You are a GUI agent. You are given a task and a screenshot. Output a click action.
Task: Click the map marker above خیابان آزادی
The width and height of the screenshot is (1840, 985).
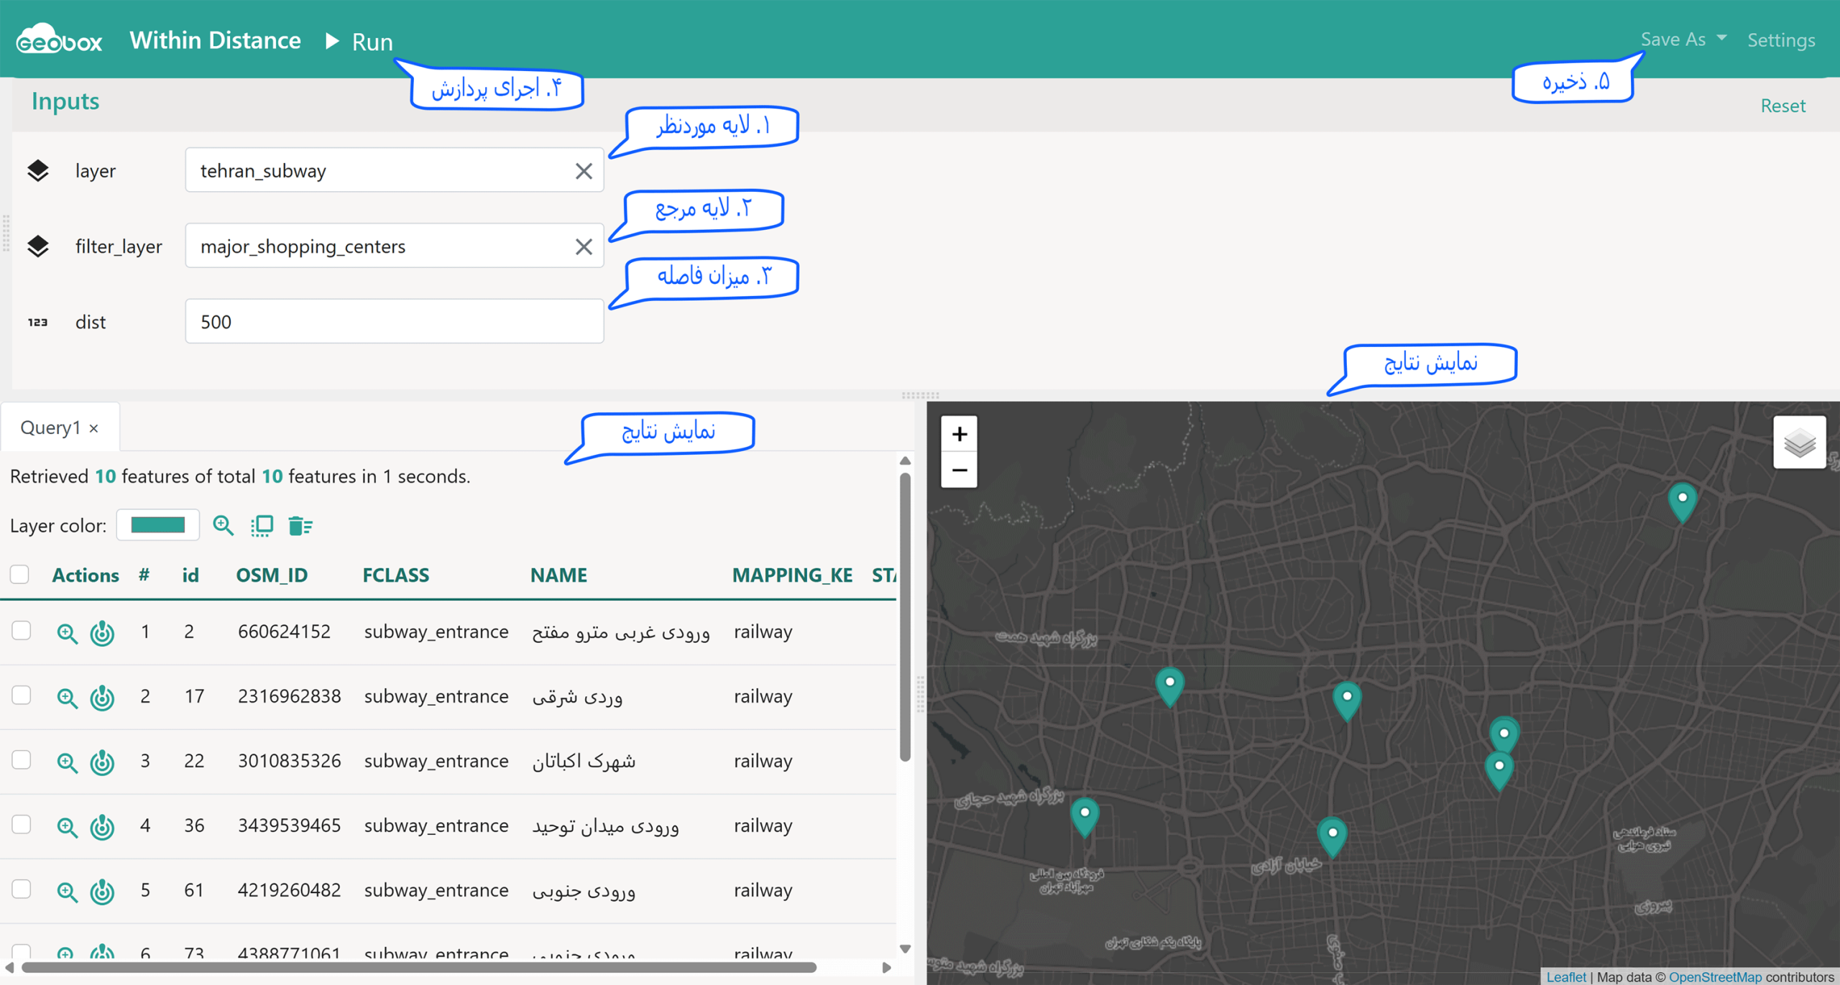[1333, 838]
